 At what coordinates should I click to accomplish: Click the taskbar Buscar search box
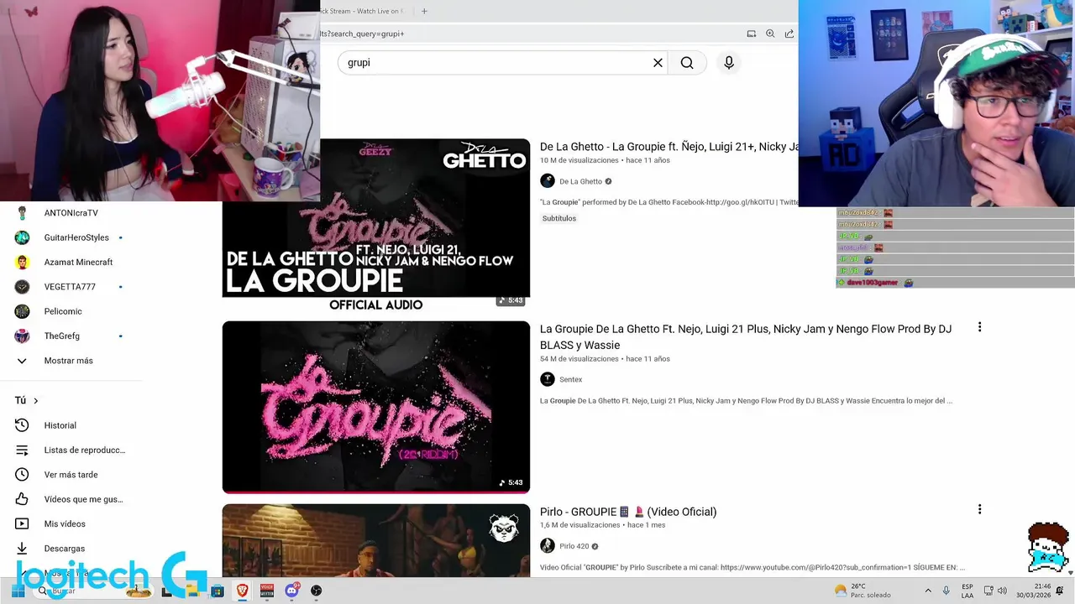(92, 591)
